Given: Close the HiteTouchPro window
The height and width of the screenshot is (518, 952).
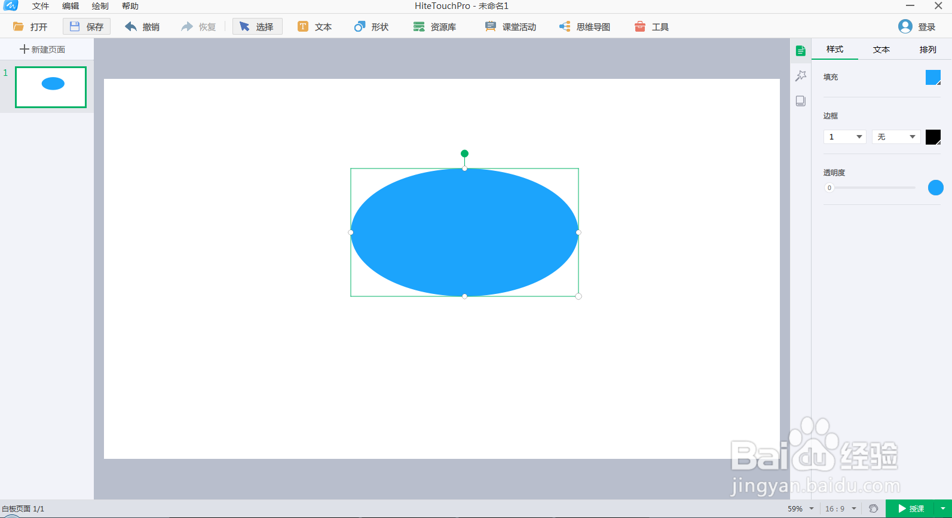Looking at the screenshot, I should pyautogui.click(x=938, y=6).
